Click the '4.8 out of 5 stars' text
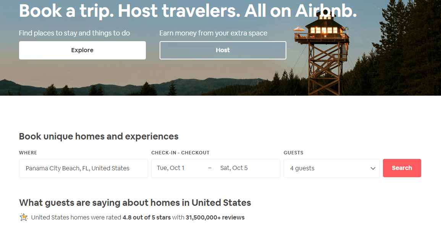Screen dimensions: 441x226 (147, 217)
